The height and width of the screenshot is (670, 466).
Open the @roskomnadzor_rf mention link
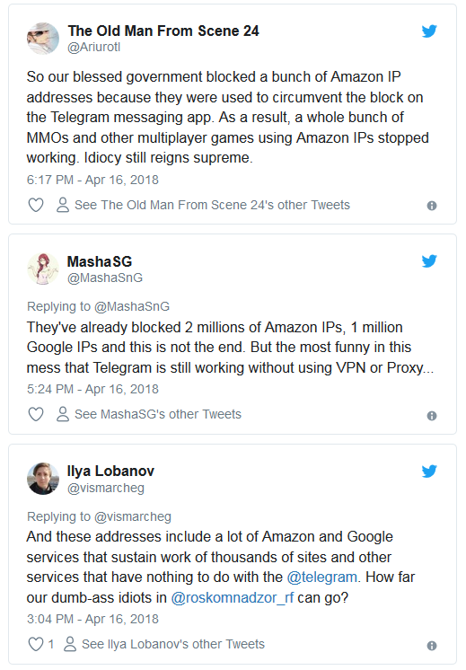pos(233,598)
